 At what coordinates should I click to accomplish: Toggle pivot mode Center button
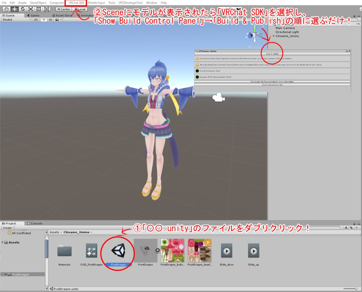64,9
